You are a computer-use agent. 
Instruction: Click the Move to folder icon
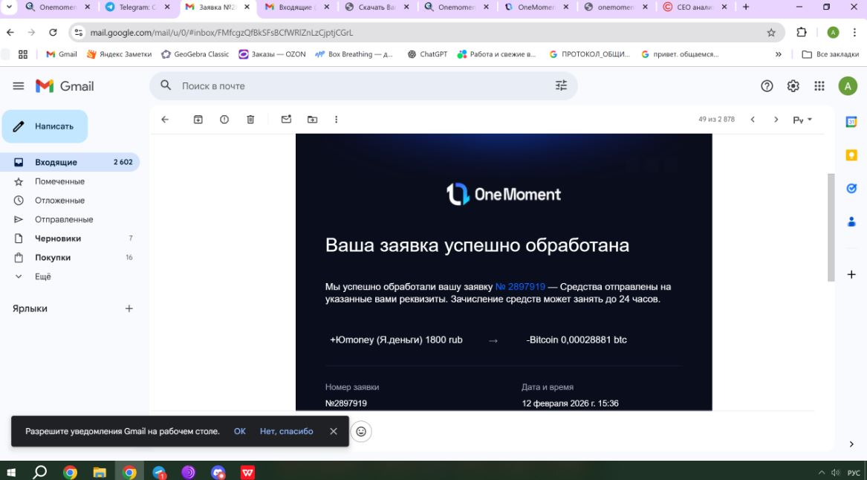(x=312, y=120)
